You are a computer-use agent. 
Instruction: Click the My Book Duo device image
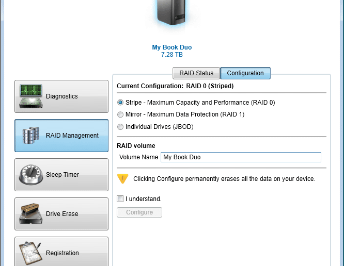[x=171, y=13]
